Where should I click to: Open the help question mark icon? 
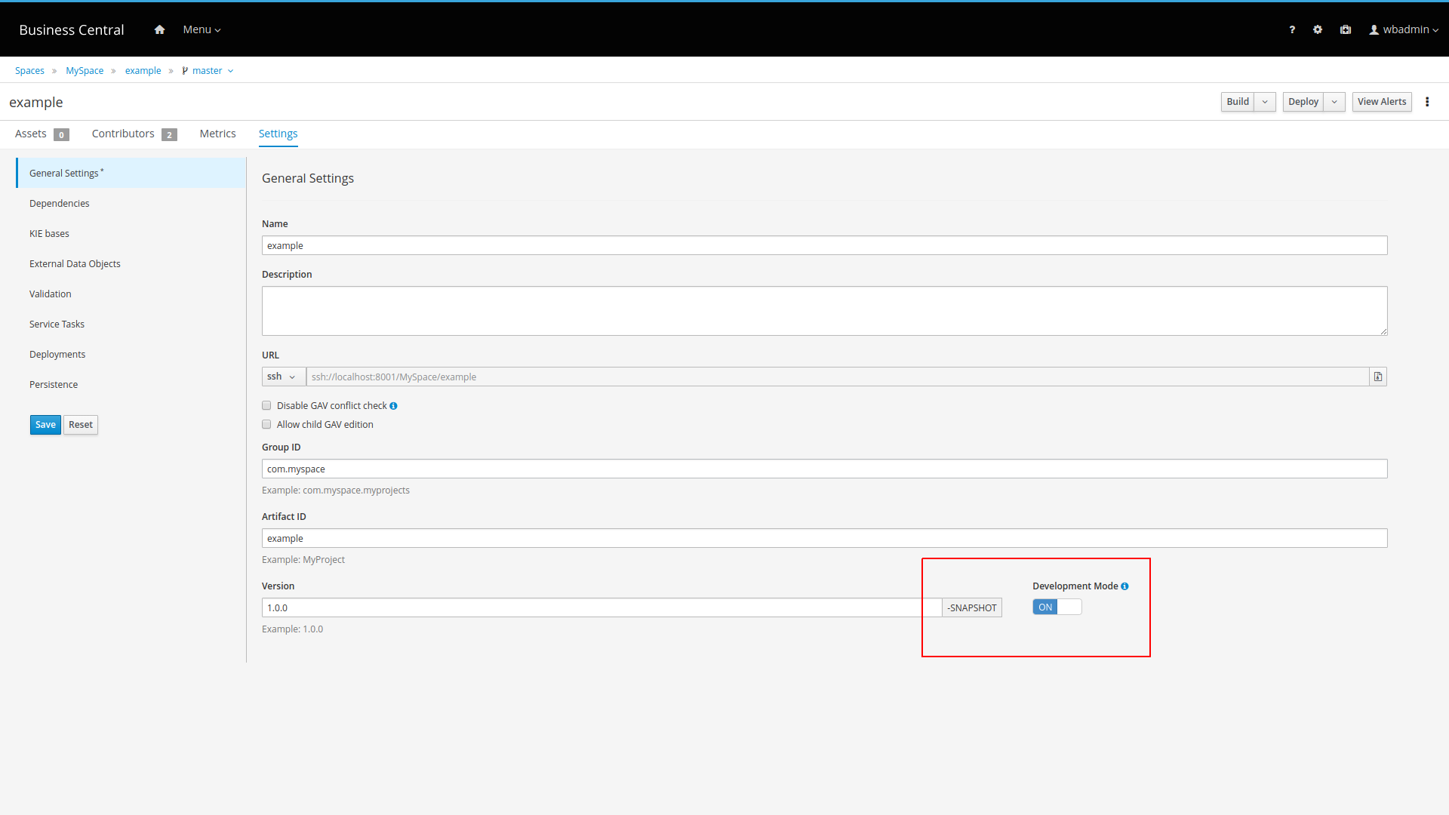pos(1292,29)
